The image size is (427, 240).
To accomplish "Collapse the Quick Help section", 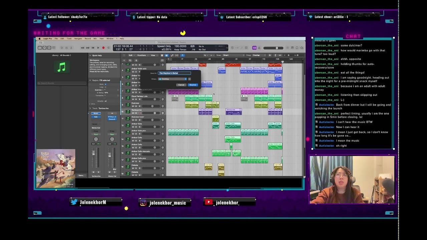I will 90,55.
